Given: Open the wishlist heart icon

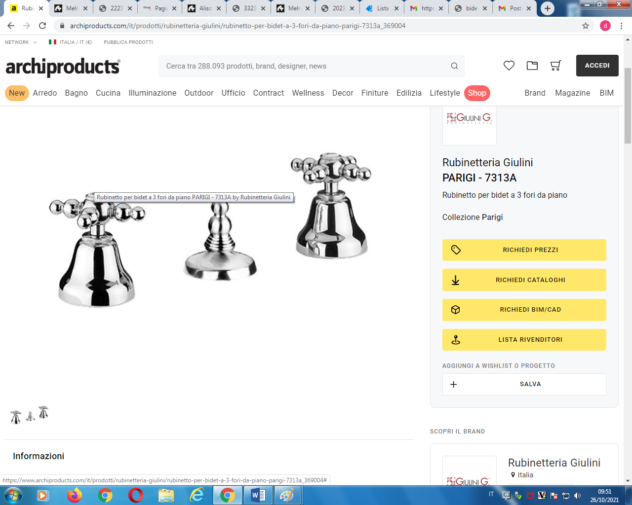Looking at the screenshot, I should pyautogui.click(x=509, y=66).
